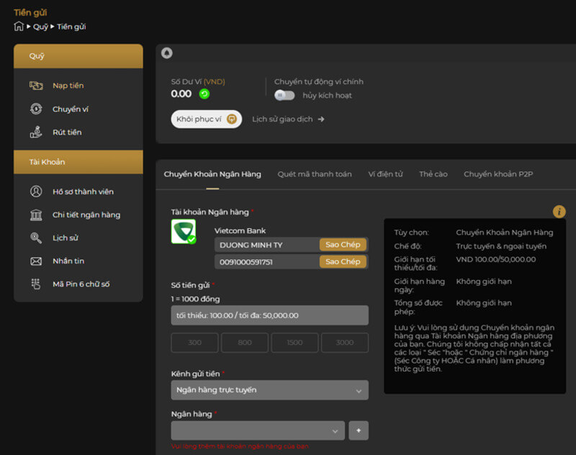The height and width of the screenshot is (455, 576).
Task: Click the Tài Khoản sidebar section header
Action: coord(78,162)
